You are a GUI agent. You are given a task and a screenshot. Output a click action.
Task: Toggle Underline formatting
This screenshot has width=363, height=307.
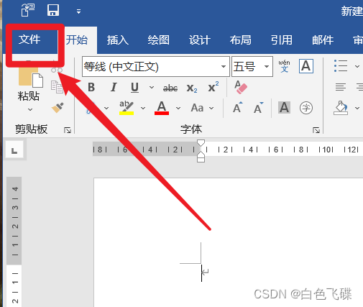134,88
